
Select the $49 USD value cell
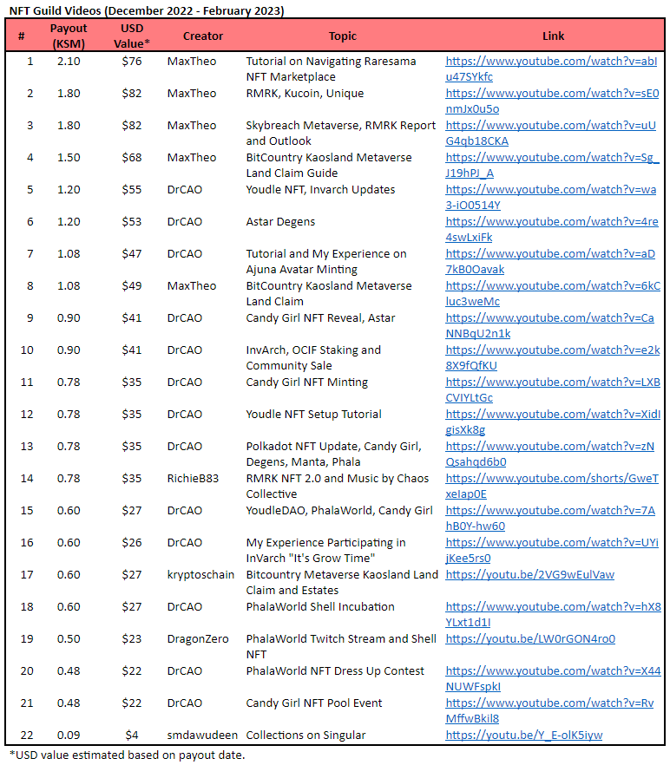point(132,286)
